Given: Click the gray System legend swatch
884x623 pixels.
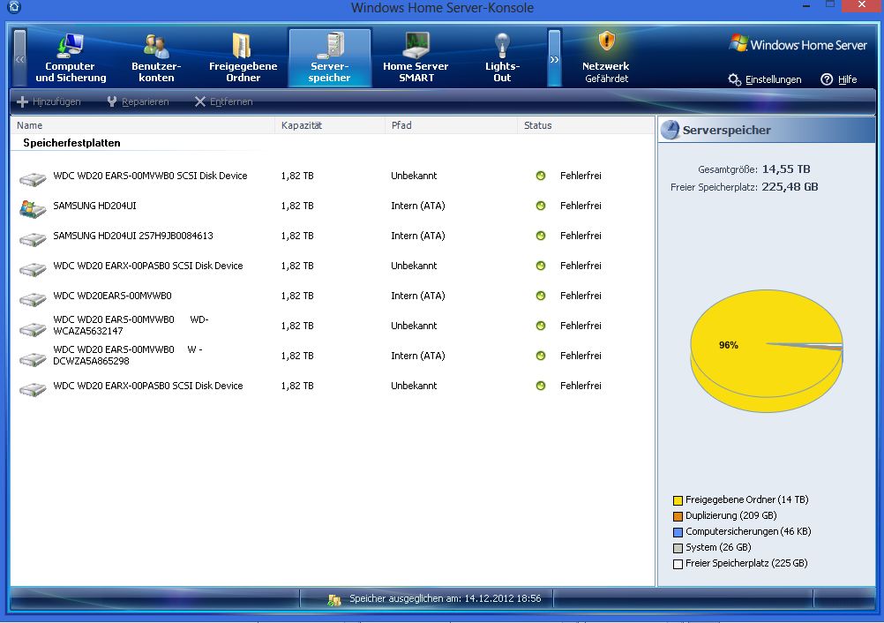Looking at the screenshot, I should pos(678,547).
